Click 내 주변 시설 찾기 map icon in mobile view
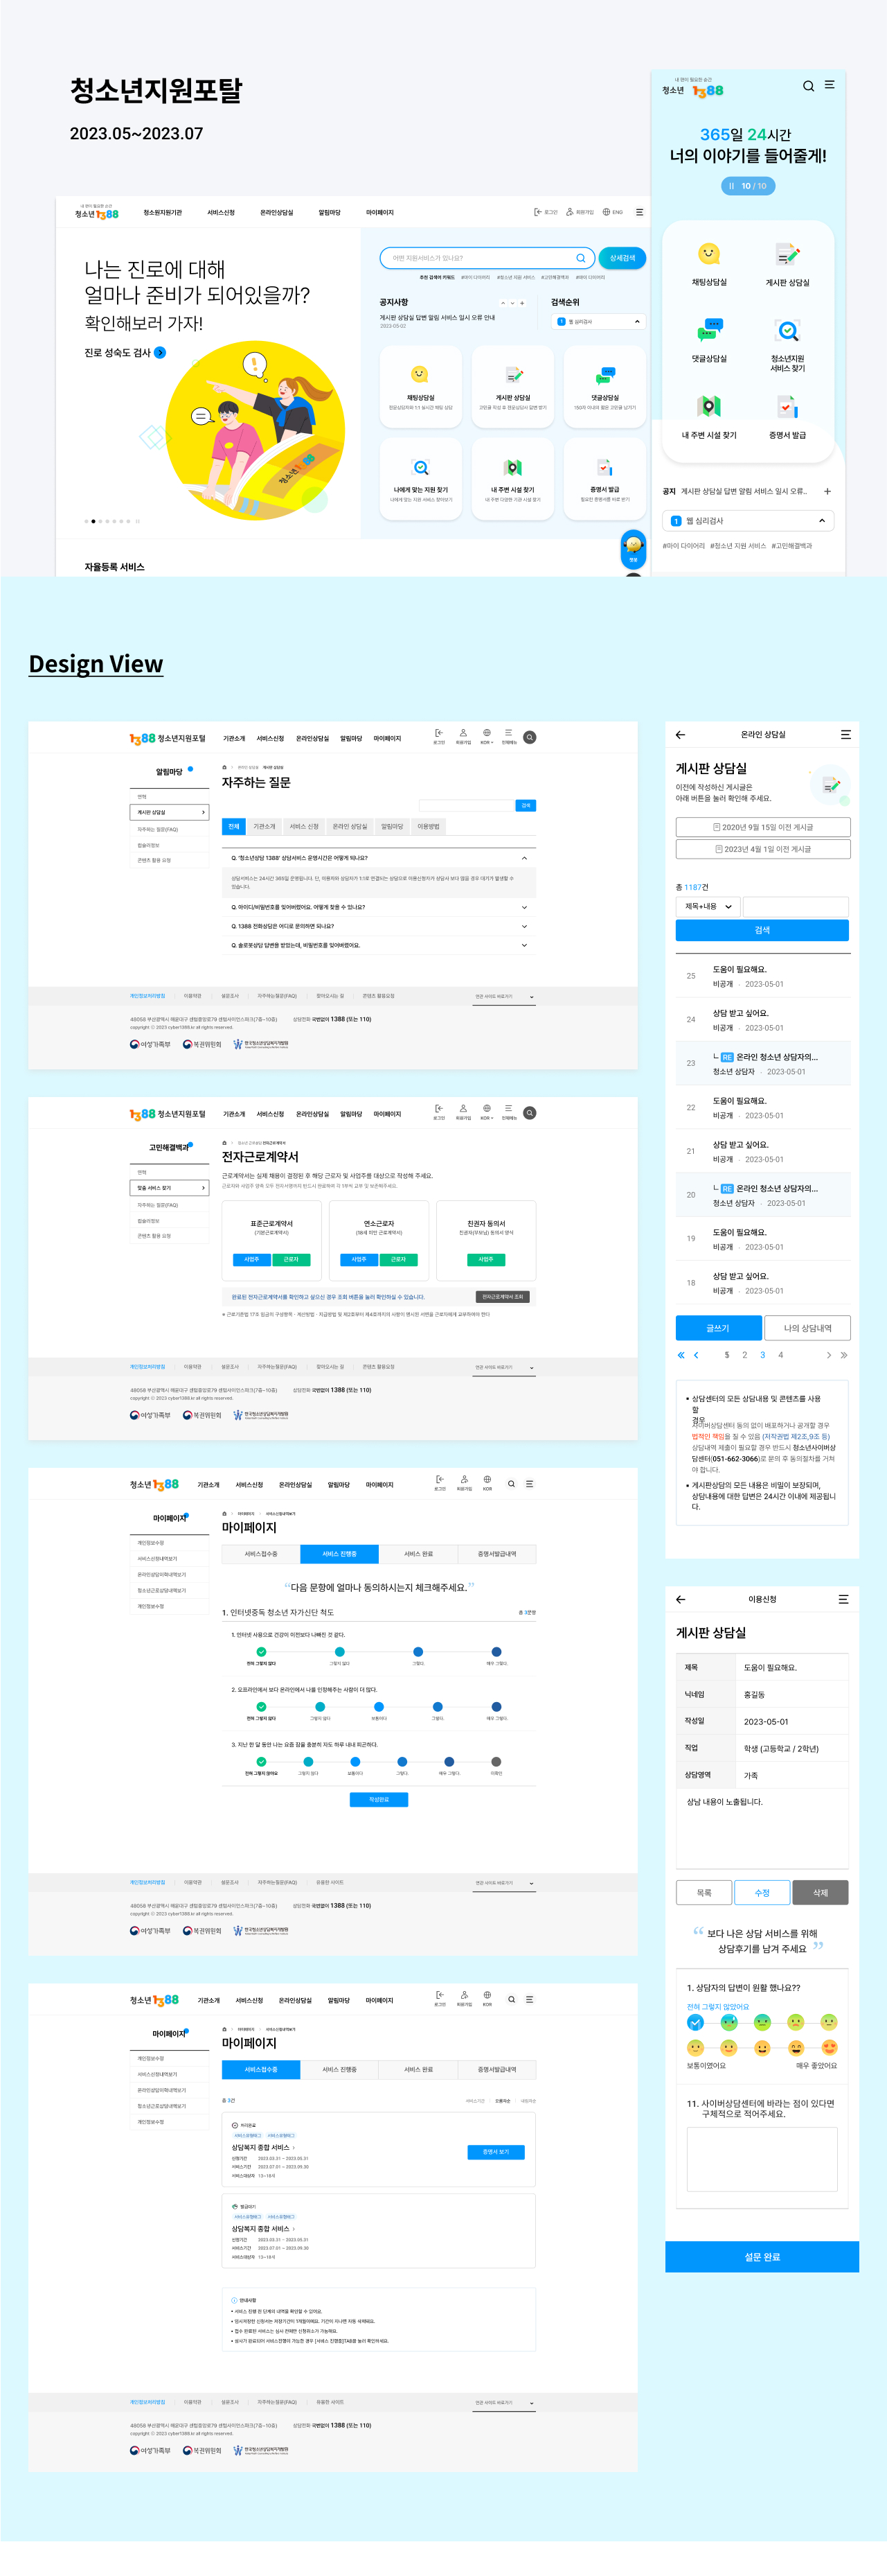887x2576 pixels. coord(708,407)
